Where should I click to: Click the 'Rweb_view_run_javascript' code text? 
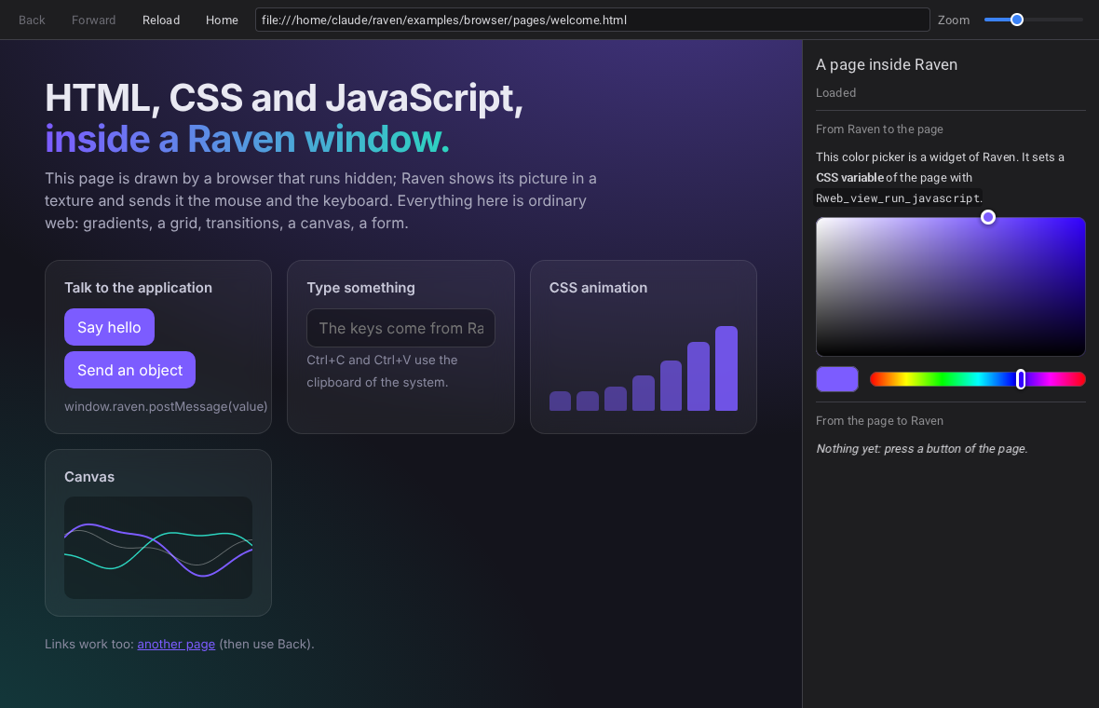click(898, 198)
